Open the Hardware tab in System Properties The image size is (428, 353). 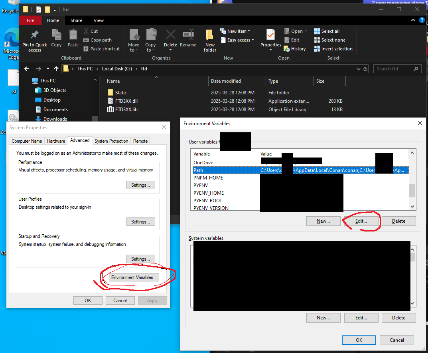[56, 141]
